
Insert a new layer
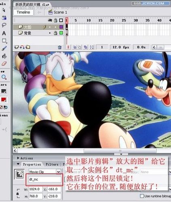point(16,47)
